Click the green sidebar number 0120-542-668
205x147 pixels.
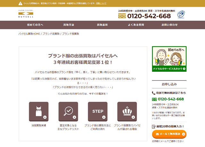point(171,99)
